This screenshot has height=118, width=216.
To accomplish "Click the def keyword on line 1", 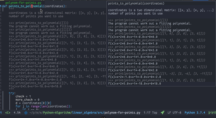I will tap(4, 6).
